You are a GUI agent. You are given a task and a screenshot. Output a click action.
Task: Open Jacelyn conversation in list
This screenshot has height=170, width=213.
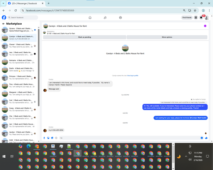pyautogui.click(x=19, y=133)
